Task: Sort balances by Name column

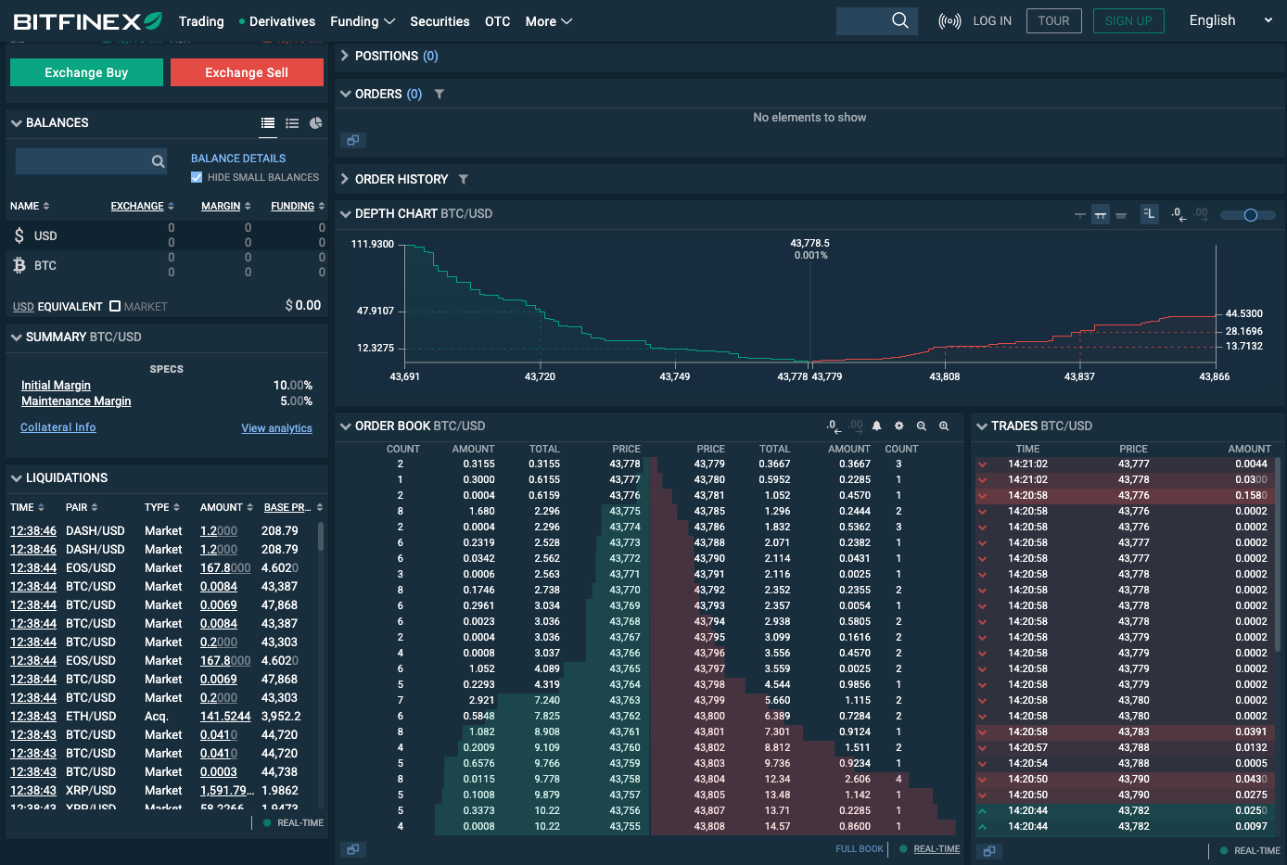Action: [30, 206]
